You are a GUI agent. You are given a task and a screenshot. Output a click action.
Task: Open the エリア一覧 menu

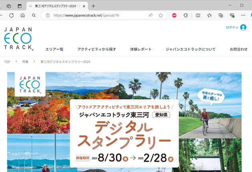54,49
